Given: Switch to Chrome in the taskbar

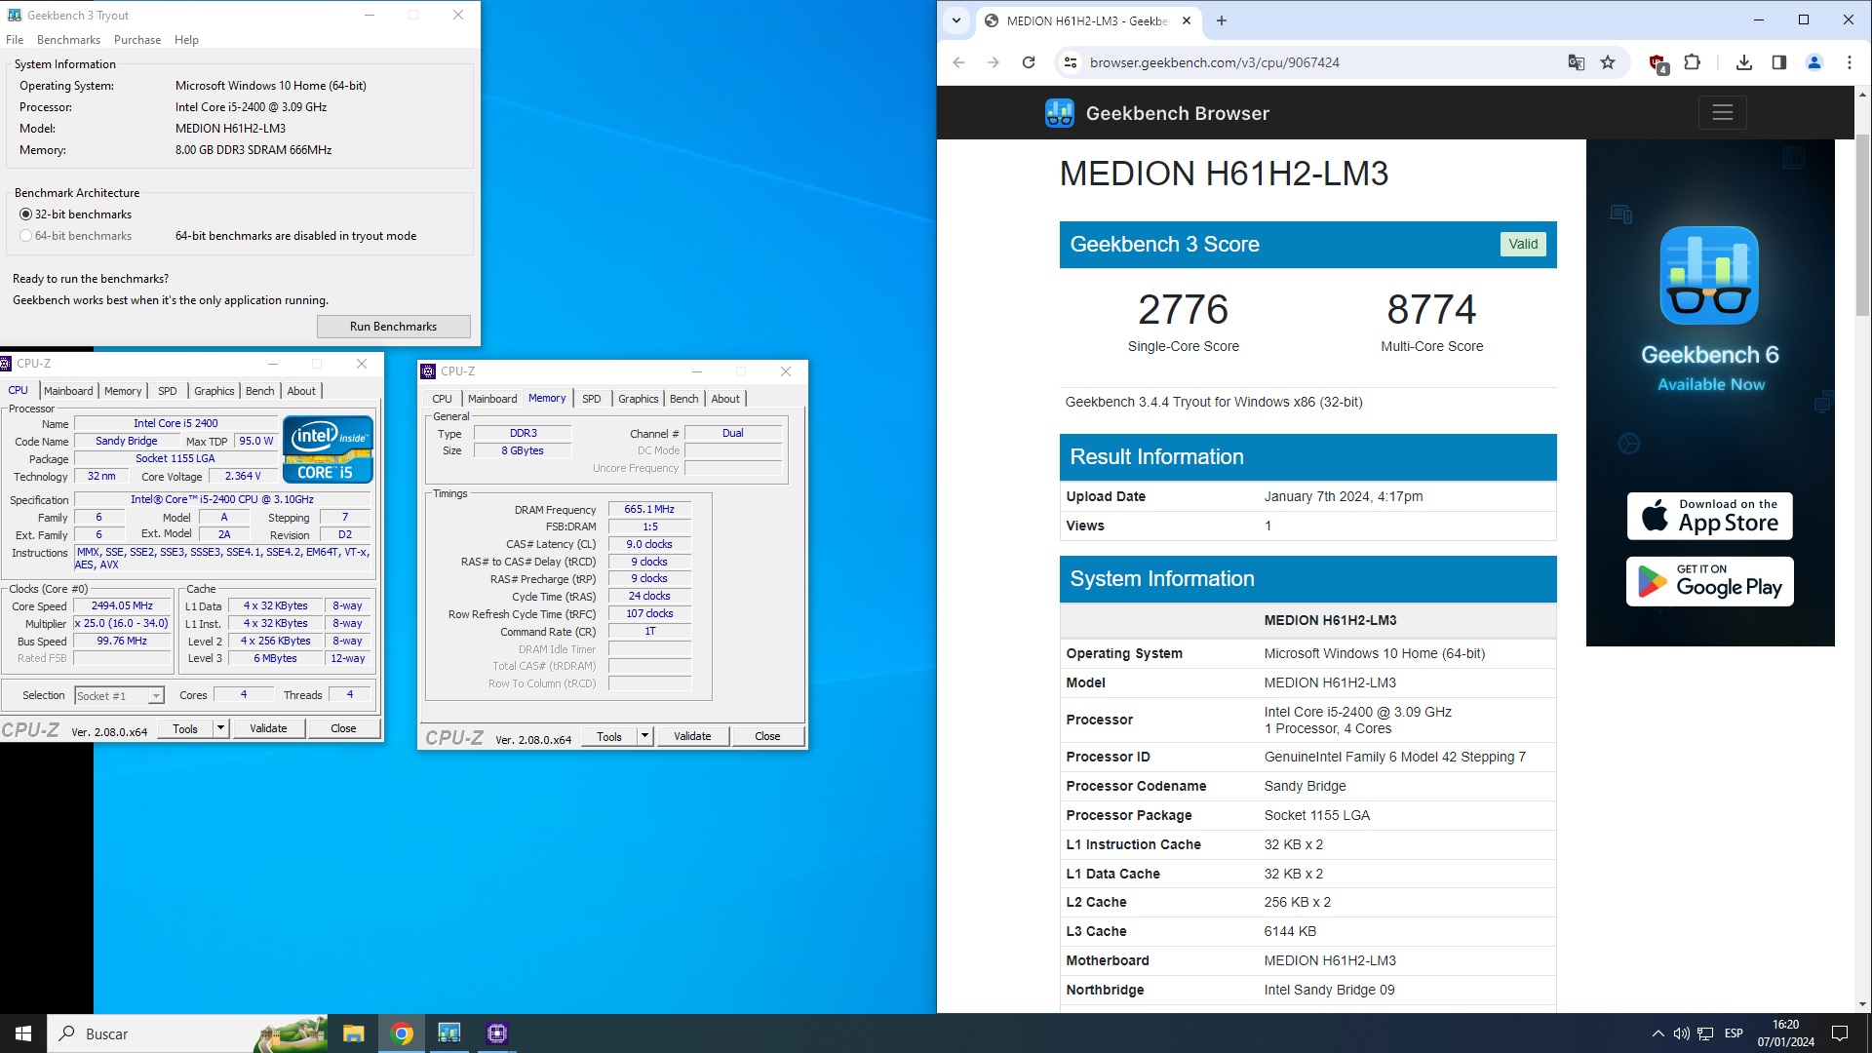Looking at the screenshot, I should point(402,1033).
